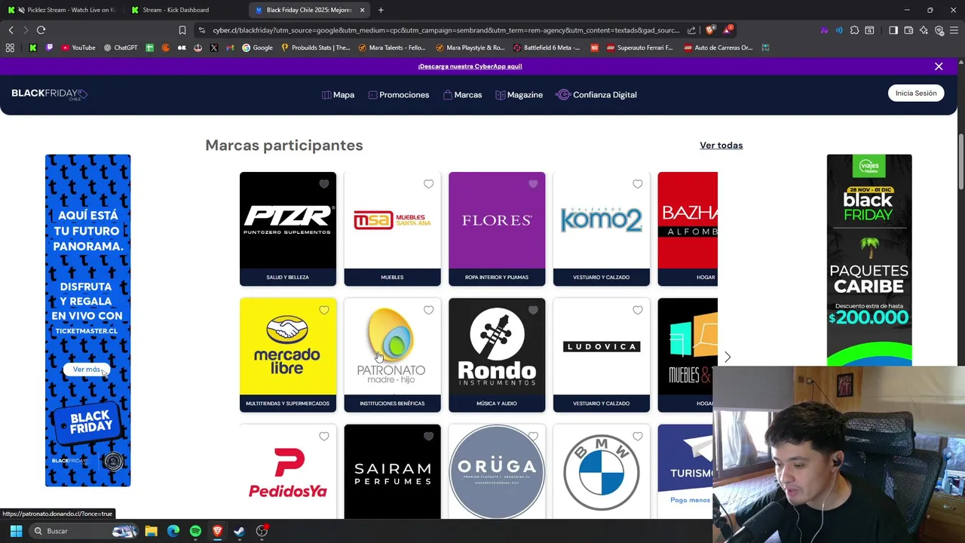Favorite the PTZR Puntozero Suplementos brand heart
The image size is (965, 543).
pyautogui.click(x=324, y=184)
